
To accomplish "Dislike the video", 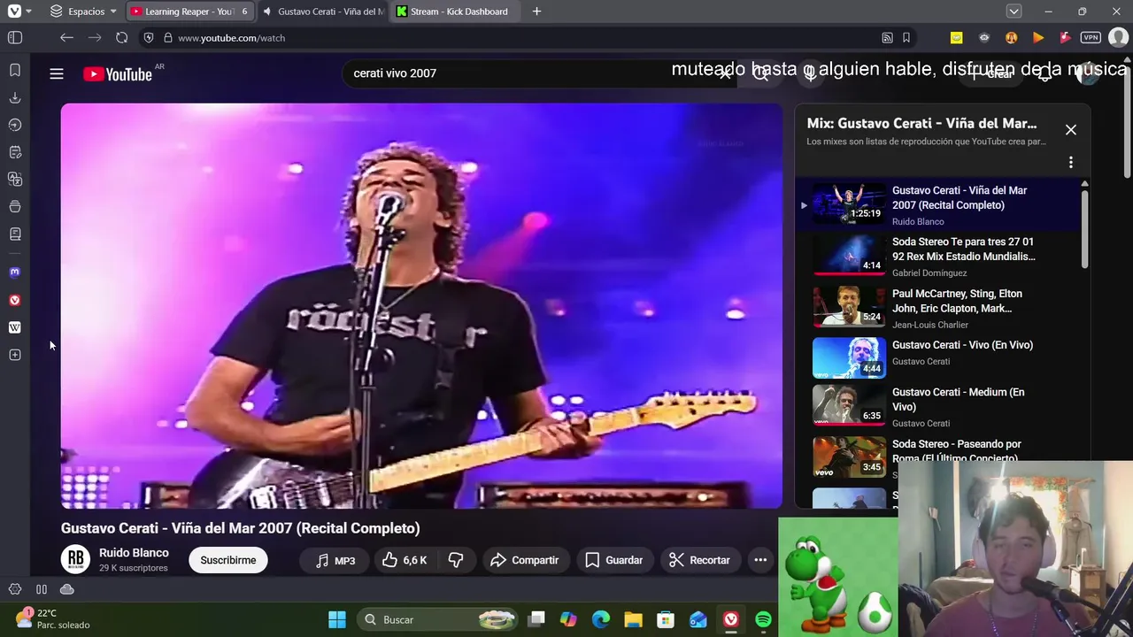I will 456,560.
